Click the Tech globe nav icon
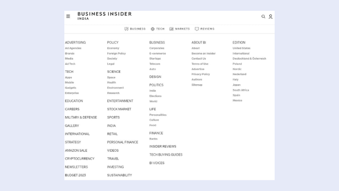This screenshot has width=339, height=191. tap(153, 29)
